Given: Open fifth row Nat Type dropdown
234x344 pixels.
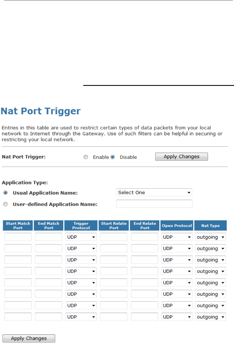Looking at the screenshot, I should [211, 283].
